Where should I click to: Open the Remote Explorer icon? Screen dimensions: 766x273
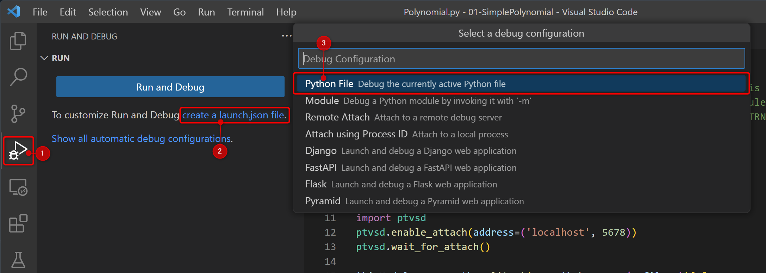click(x=18, y=187)
